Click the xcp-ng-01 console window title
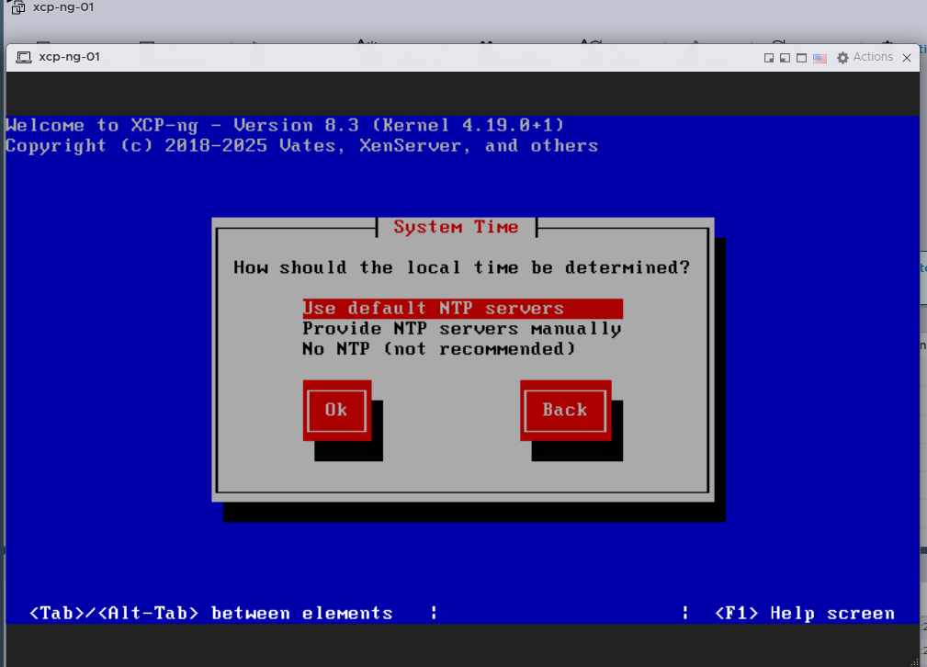This screenshot has width=927, height=667. point(69,57)
